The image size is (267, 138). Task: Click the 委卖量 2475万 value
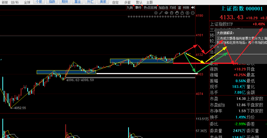tap(239, 131)
